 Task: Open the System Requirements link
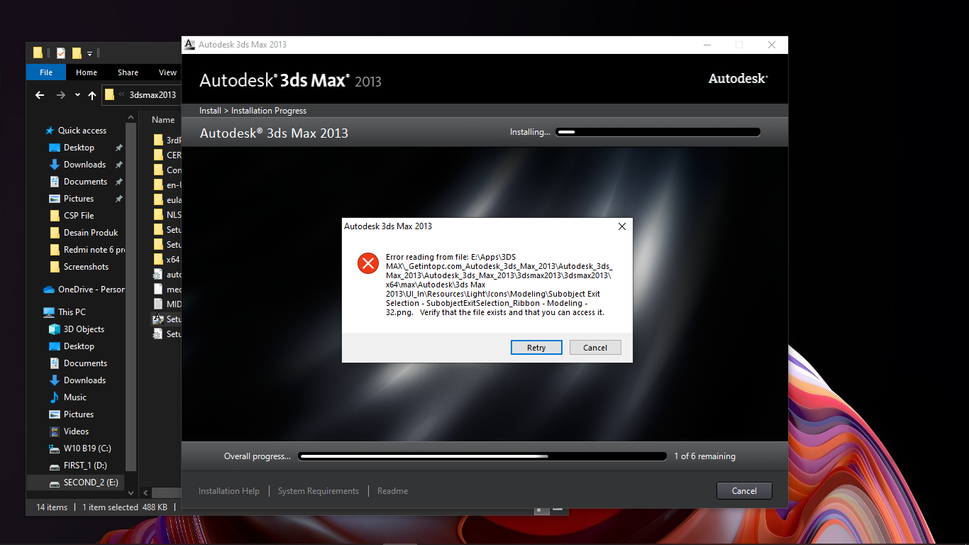pos(319,491)
